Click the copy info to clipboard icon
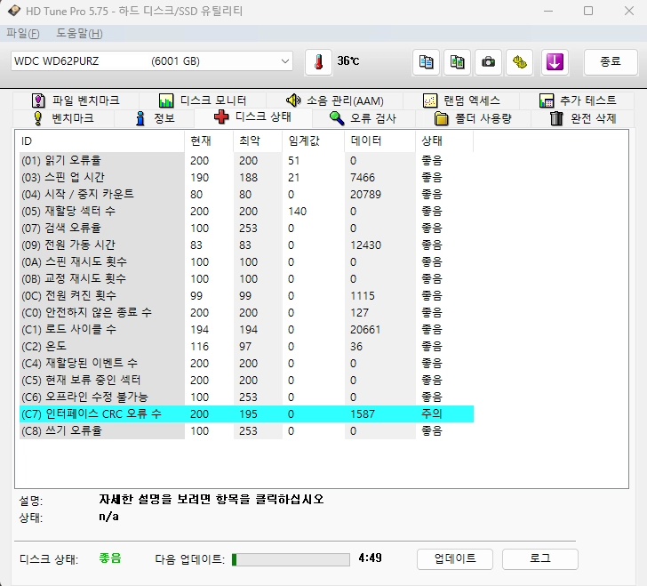Viewport: 647px width, 586px height. click(426, 62)
